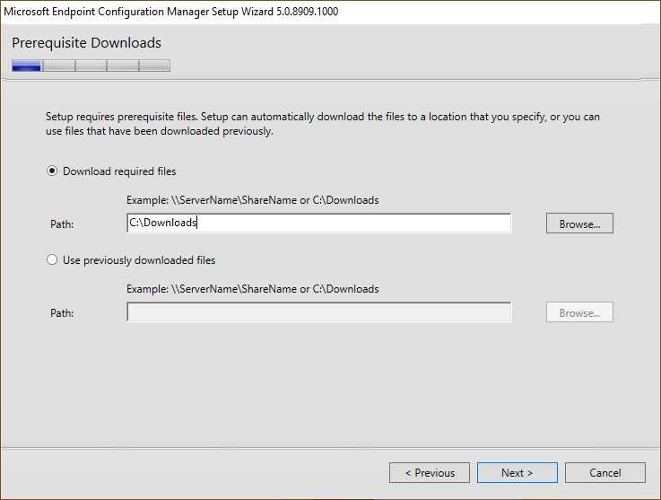Click the path field containing C:\Downloads

pos(318,223)
